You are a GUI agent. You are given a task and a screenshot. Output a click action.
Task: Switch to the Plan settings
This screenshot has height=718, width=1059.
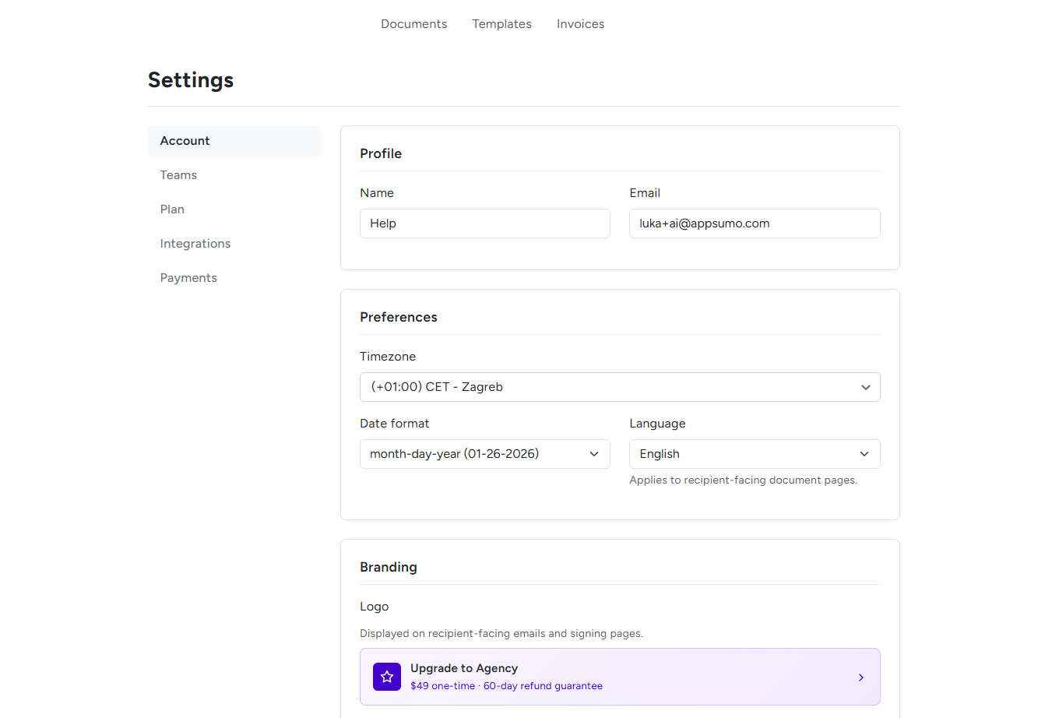[172, 209]
